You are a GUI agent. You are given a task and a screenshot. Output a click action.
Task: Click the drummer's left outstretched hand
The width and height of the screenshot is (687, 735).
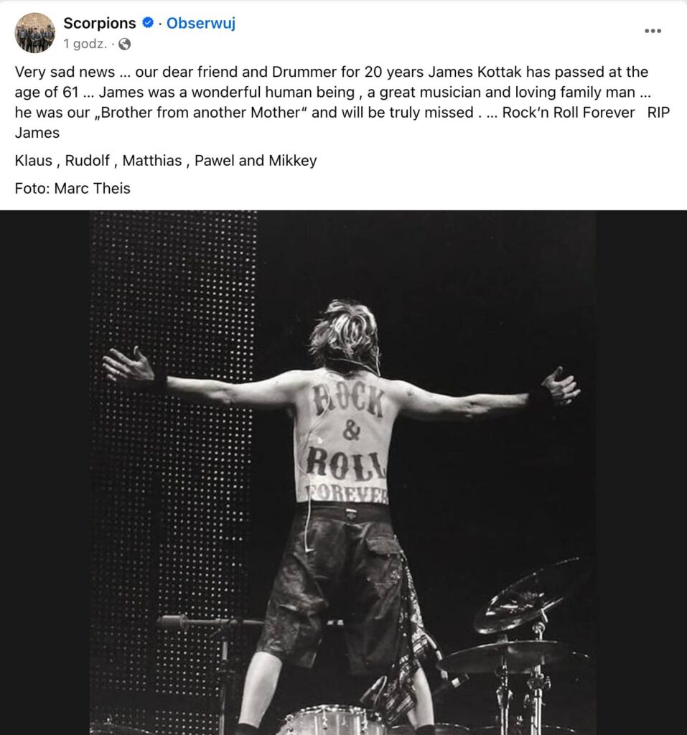pos(129,366)
